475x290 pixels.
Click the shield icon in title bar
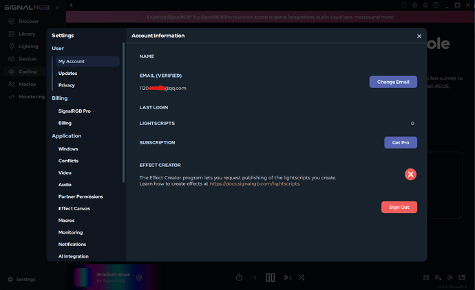404,5
